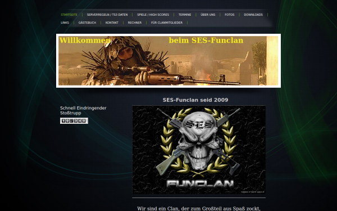Open the Links menu item
Viewport: 337px width, 211px height.
click(x=65, y=23)
